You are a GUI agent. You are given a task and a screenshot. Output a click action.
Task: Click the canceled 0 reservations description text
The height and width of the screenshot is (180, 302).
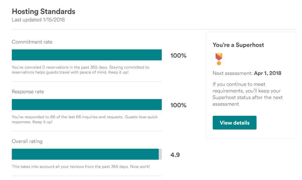[x=80, y=70]
